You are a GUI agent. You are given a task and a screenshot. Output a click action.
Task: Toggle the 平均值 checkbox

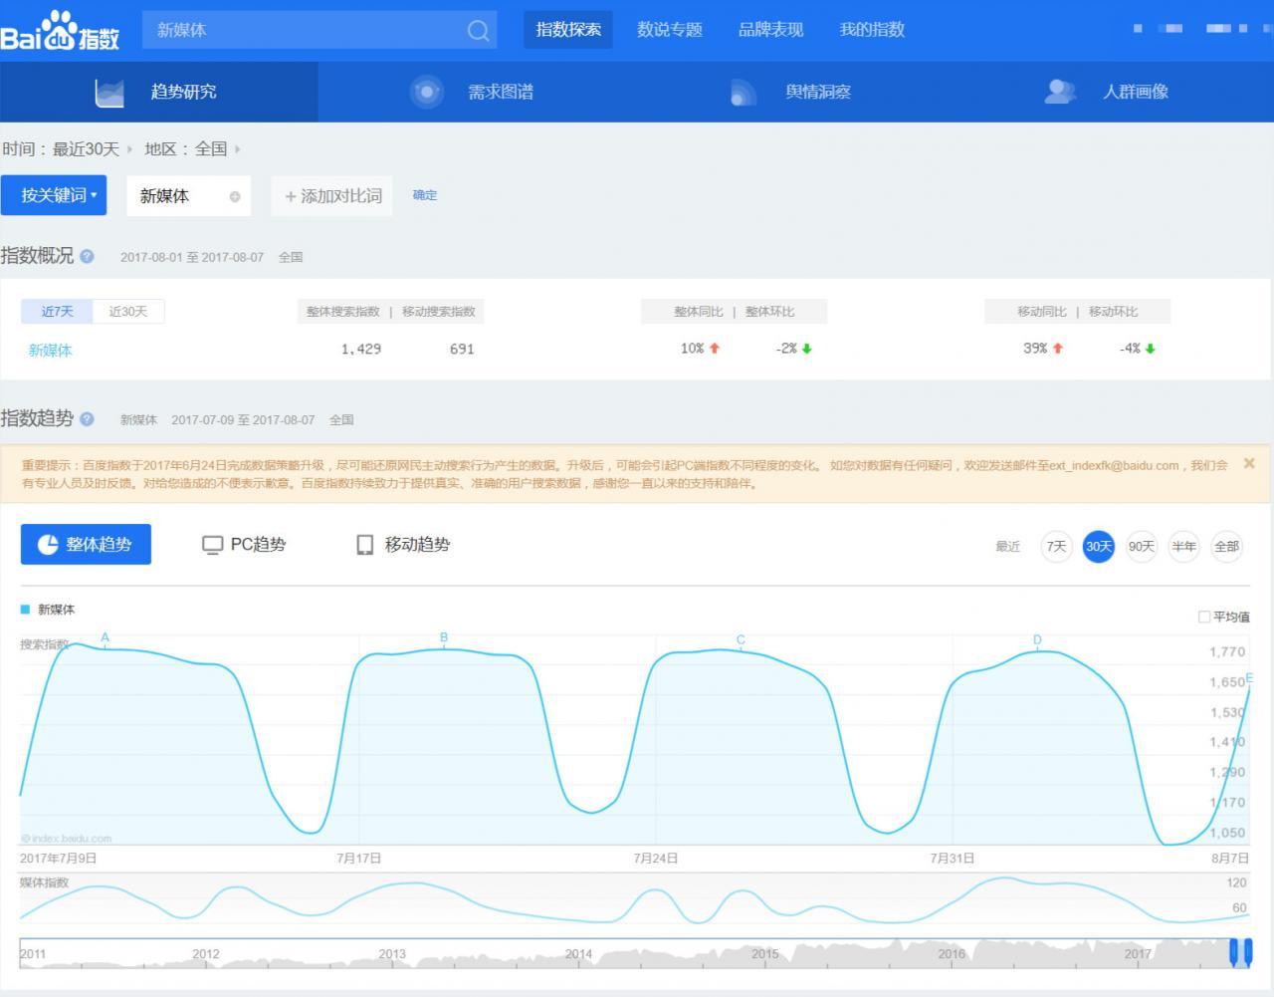tap(1204, 617)
